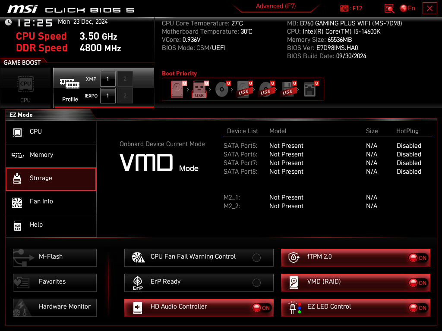Click the fan icon beside Fan Info
Viewport: 442px width, 331px height.
17,203
